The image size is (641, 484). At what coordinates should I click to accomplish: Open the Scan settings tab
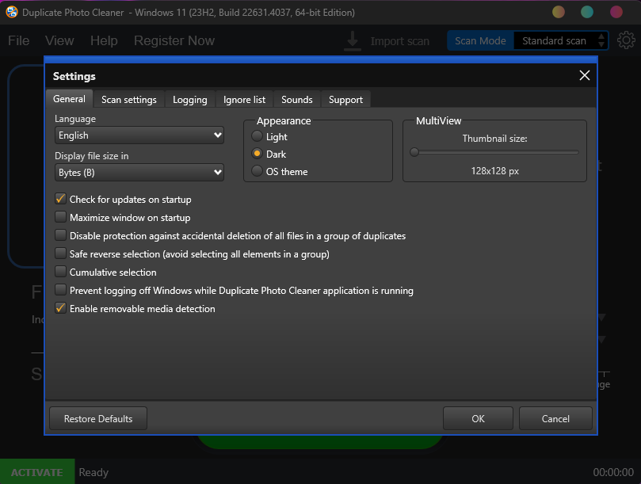(x=129, y=100)
